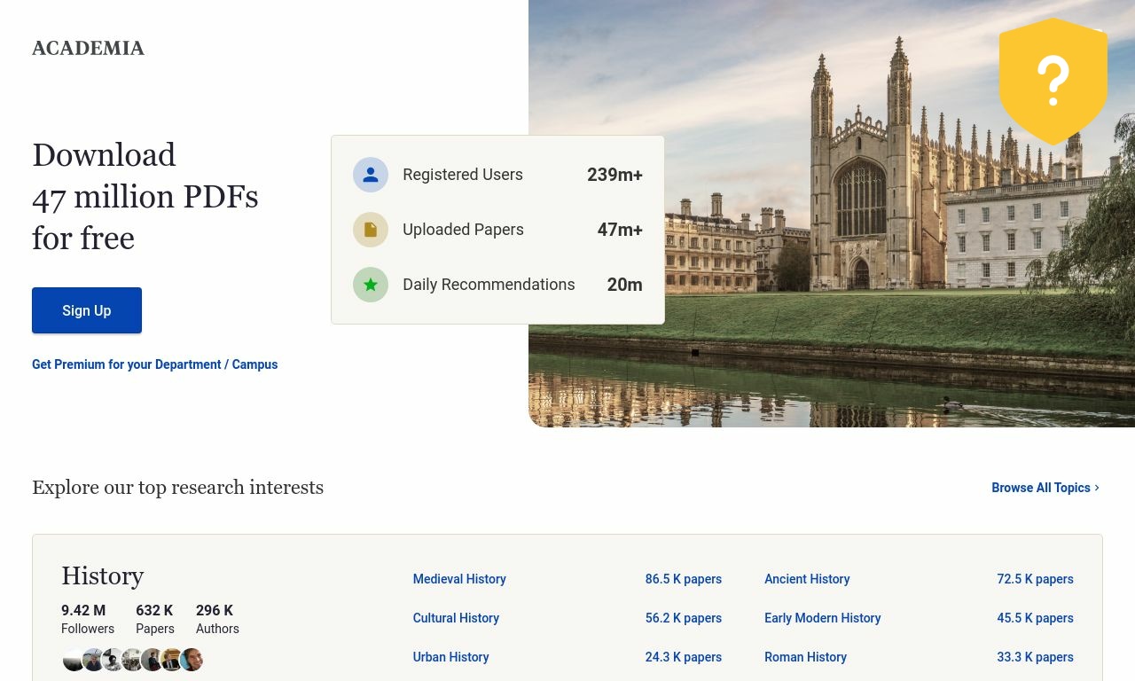Click the Daily Recommendations star icon
The width and height of the screenshot is (1135, 681).
point(371,285)
